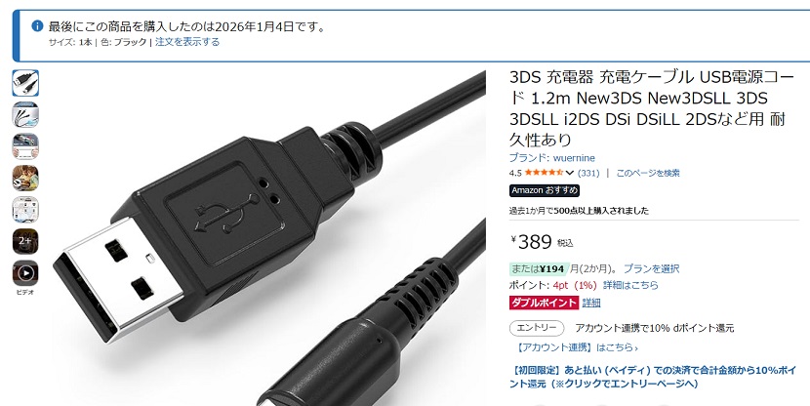Open the 331 reviews count link
Viewport: 810px width, 406px height.
coord(588,173)
